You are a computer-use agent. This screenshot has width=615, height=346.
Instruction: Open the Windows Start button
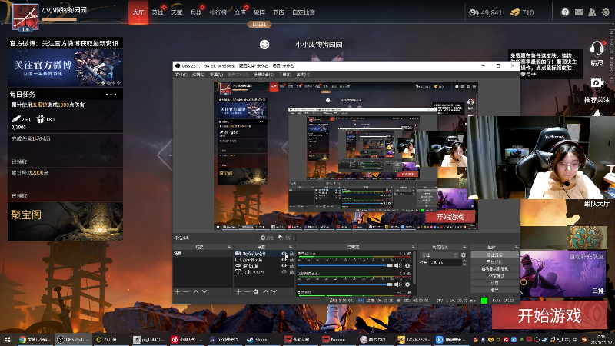coord(7,339)
